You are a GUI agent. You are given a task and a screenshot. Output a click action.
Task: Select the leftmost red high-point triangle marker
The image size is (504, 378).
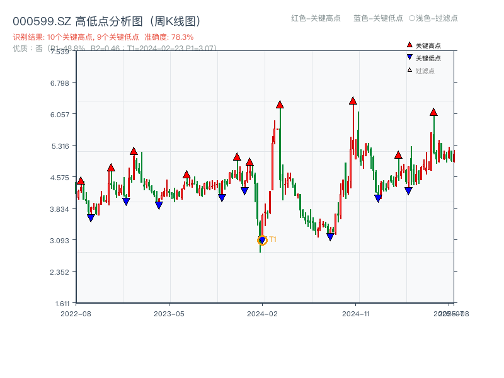tap(81, 181)
